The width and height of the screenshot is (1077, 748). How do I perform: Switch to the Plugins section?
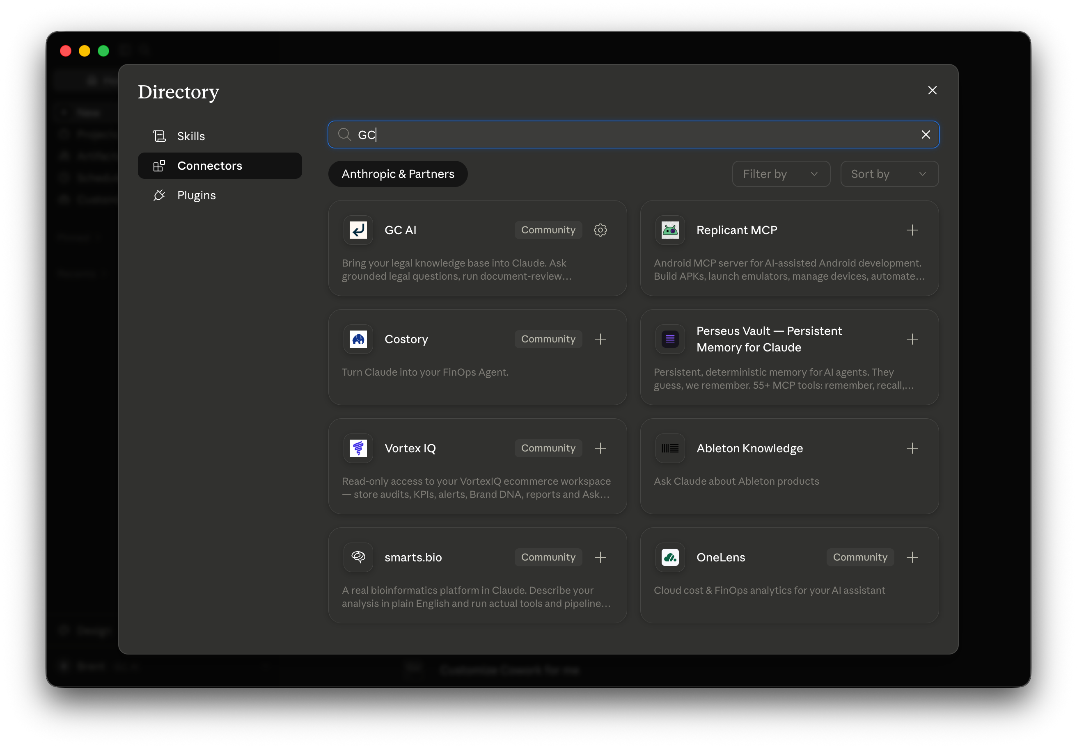point(220,196)
